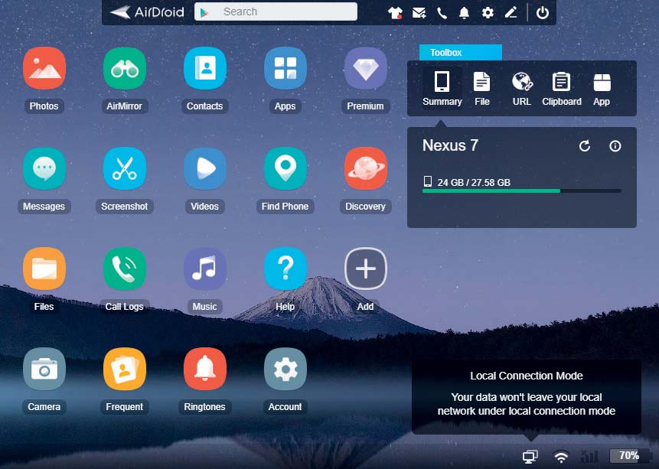Open the Frequent contacts app
Screen dimensions: 659x469
(x=125, y=370)
